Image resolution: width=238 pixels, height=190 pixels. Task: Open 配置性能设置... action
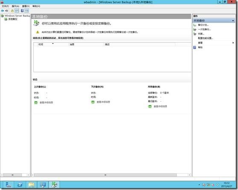click(206, 38)
